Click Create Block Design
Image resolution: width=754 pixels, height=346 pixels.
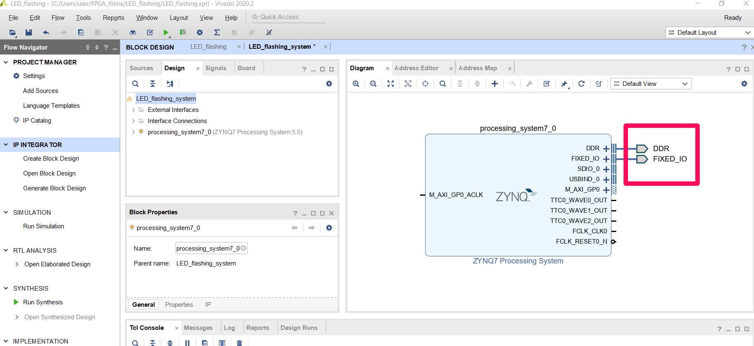(x=51, y=159)
